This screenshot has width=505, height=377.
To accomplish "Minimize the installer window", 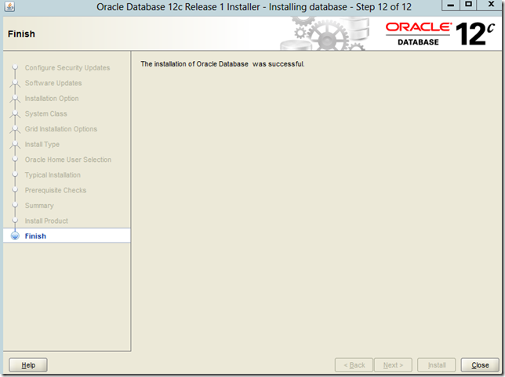I will 450,5.
